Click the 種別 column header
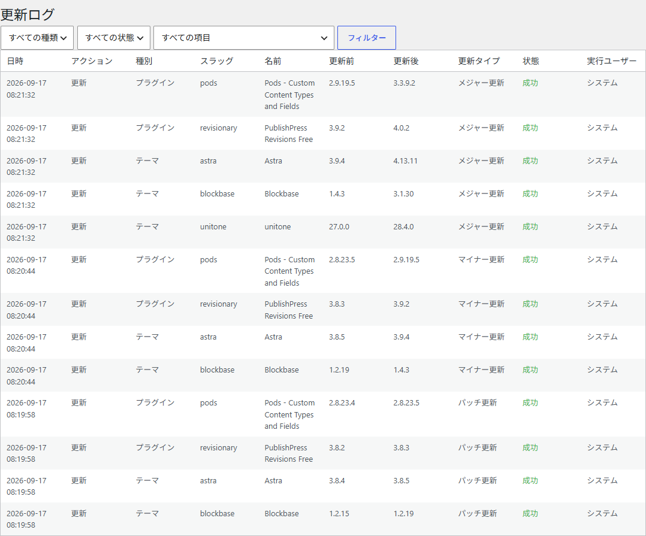Image resolution: width=646 pixels, height=536 pixels. click(x=144, y=61)
